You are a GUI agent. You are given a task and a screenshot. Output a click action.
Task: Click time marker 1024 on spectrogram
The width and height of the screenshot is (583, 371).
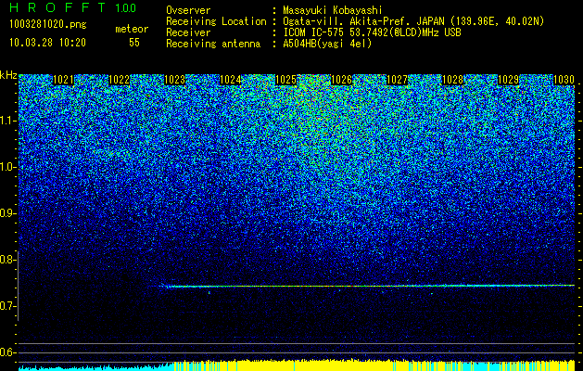230,80
